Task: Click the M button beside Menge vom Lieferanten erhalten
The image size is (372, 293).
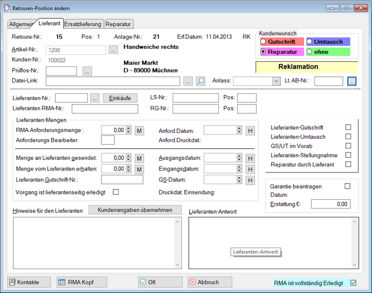Action: coord(139,169)
